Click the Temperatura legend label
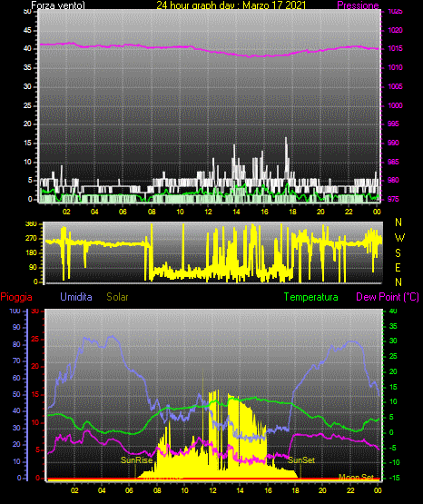 pyautogui.click(x=311, y=297)
